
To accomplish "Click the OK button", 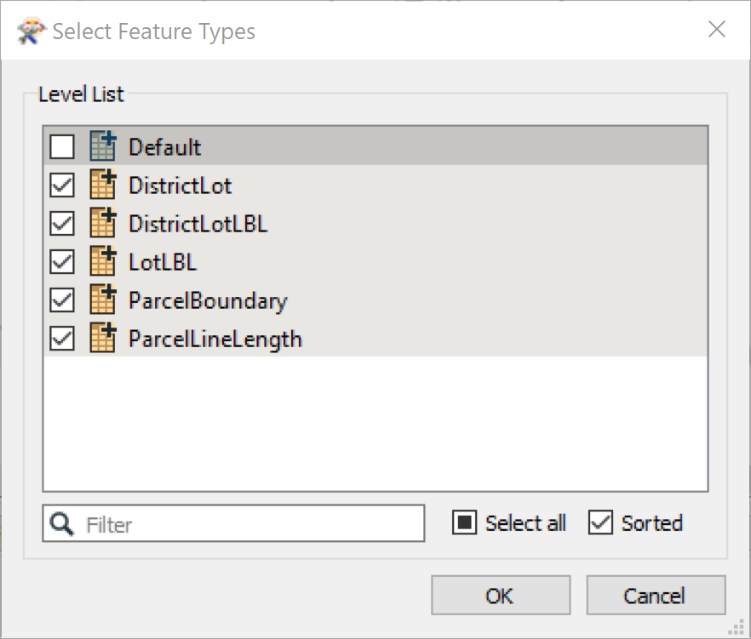I will pos(501,595).
